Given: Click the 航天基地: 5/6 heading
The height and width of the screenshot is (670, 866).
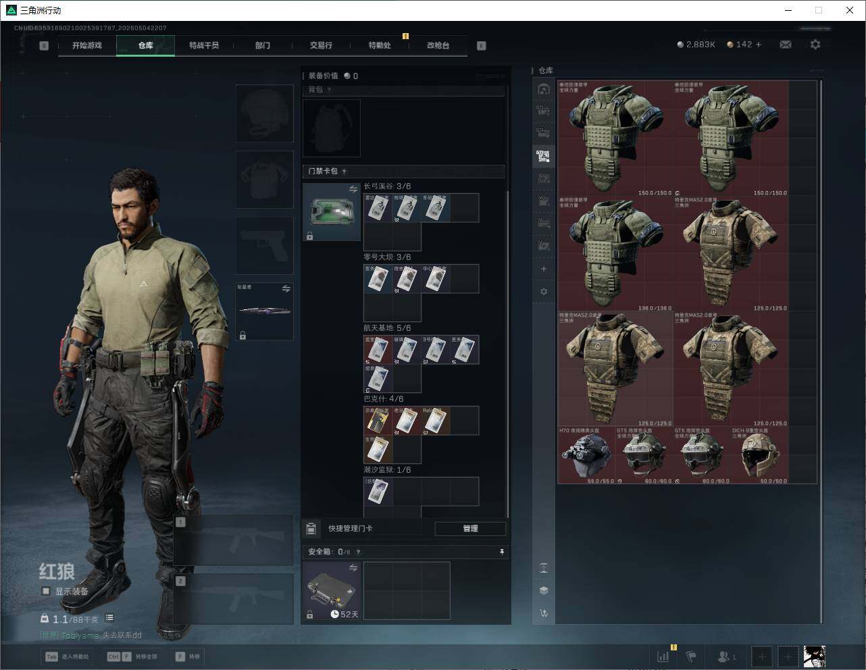Looking at the screenshot, I should [x=387, y=328].
